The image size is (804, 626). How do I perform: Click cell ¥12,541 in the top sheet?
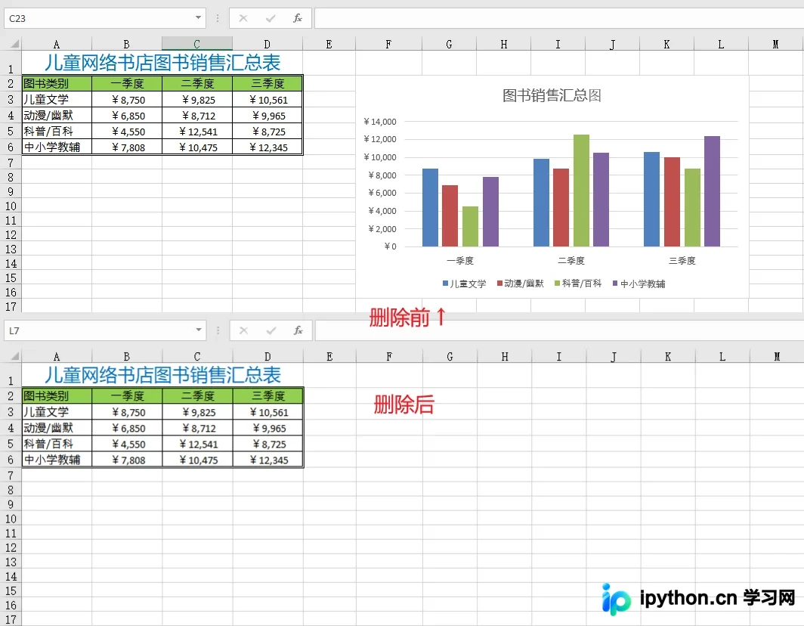click(197, 132)
